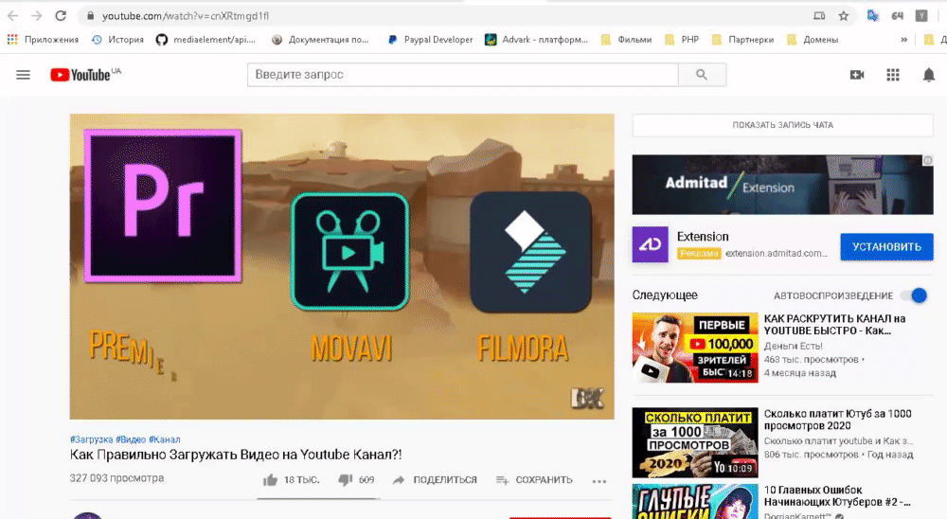
Task: Click the Admitad extension logo icon
Action: coord(651,244)
